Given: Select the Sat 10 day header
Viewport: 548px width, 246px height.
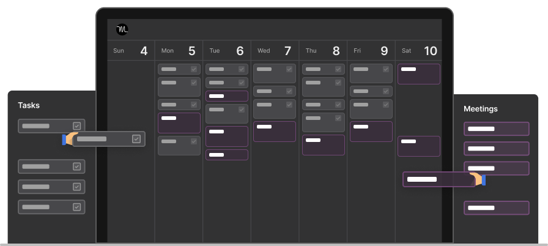Looking at the screenshot, I should (418, 51).
